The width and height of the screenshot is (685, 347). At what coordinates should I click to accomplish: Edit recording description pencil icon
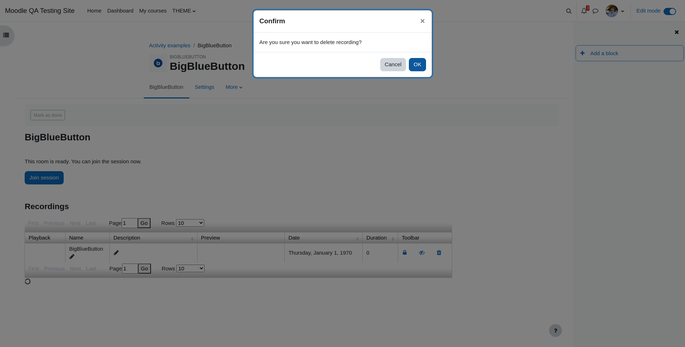pos(116,253)
